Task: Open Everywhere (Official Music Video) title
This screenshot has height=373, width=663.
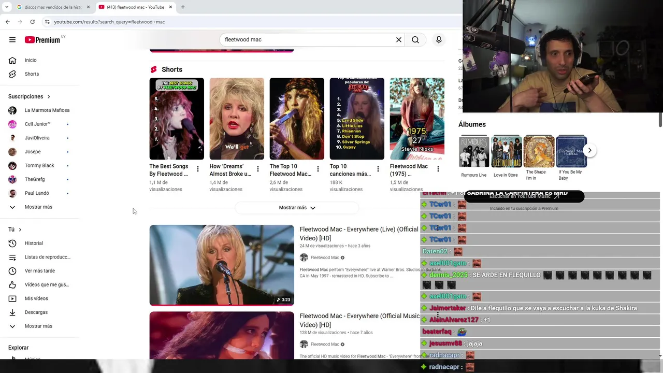Action: click(x=359, y=320)
